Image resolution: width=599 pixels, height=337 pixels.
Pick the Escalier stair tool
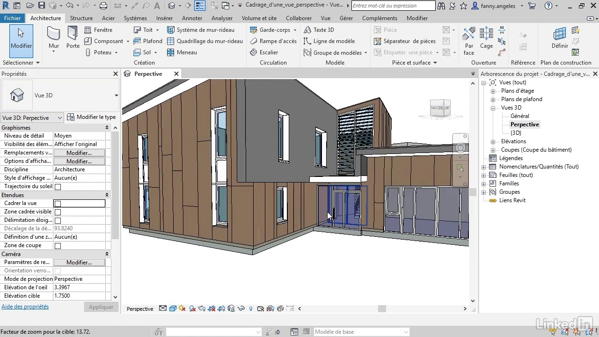click(264, 52)
